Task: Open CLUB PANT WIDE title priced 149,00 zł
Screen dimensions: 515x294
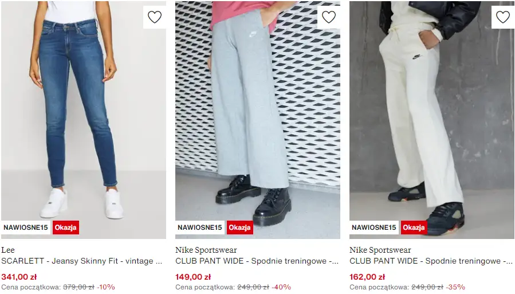Action: click(x=257, y=261)
